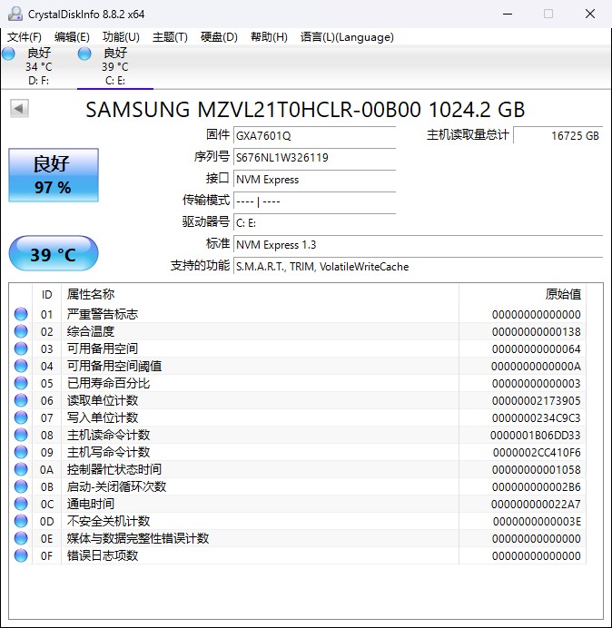Select the C: E: disk status orb

coord(84,54)
